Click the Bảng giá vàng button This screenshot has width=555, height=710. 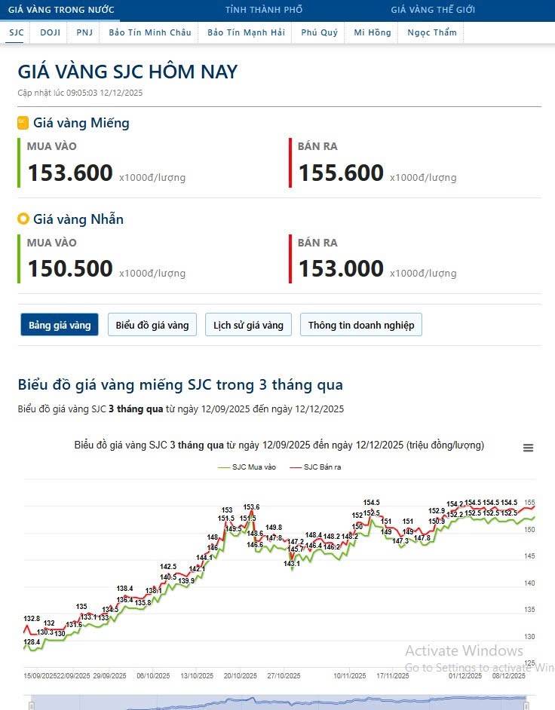tap(59, 324)
